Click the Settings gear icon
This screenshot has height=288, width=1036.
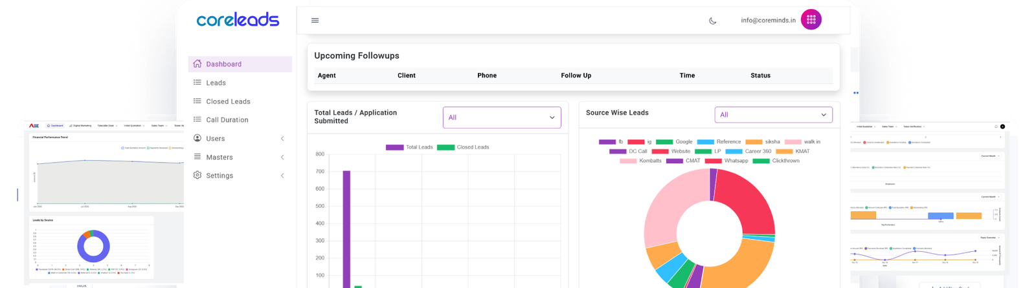click(197, 176)
